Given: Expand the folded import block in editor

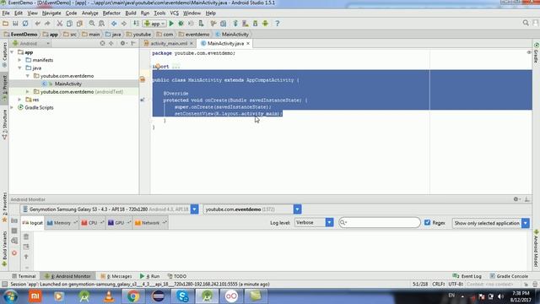Looking at the screenshot, I should pyautogui.click(x=175, y=67).
